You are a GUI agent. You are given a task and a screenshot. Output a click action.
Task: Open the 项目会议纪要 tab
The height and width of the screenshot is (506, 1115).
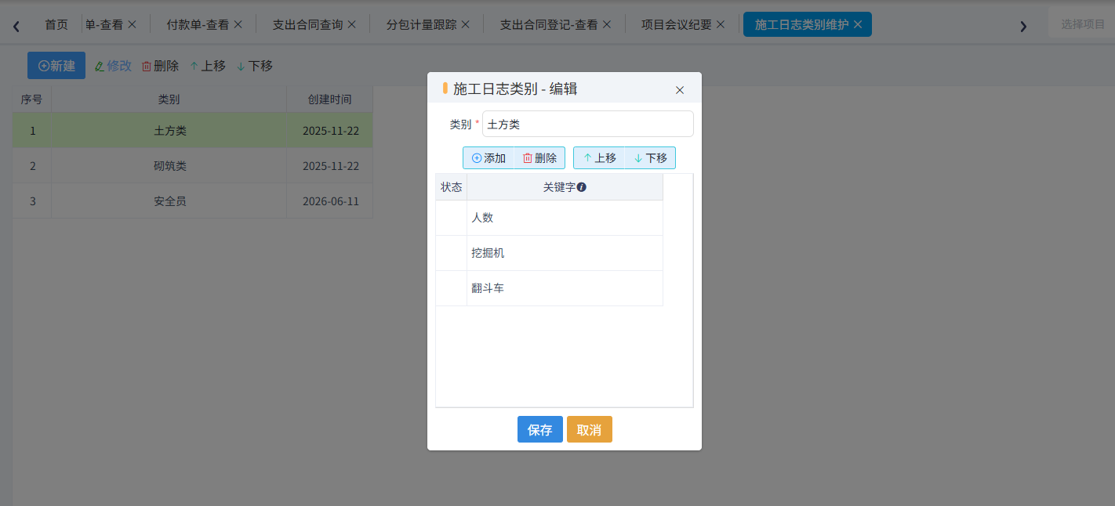[x=677, y=24]
